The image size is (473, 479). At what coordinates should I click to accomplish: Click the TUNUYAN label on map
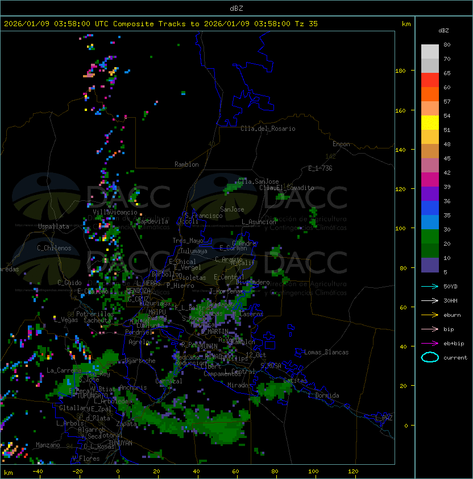(x=121, y=443)
